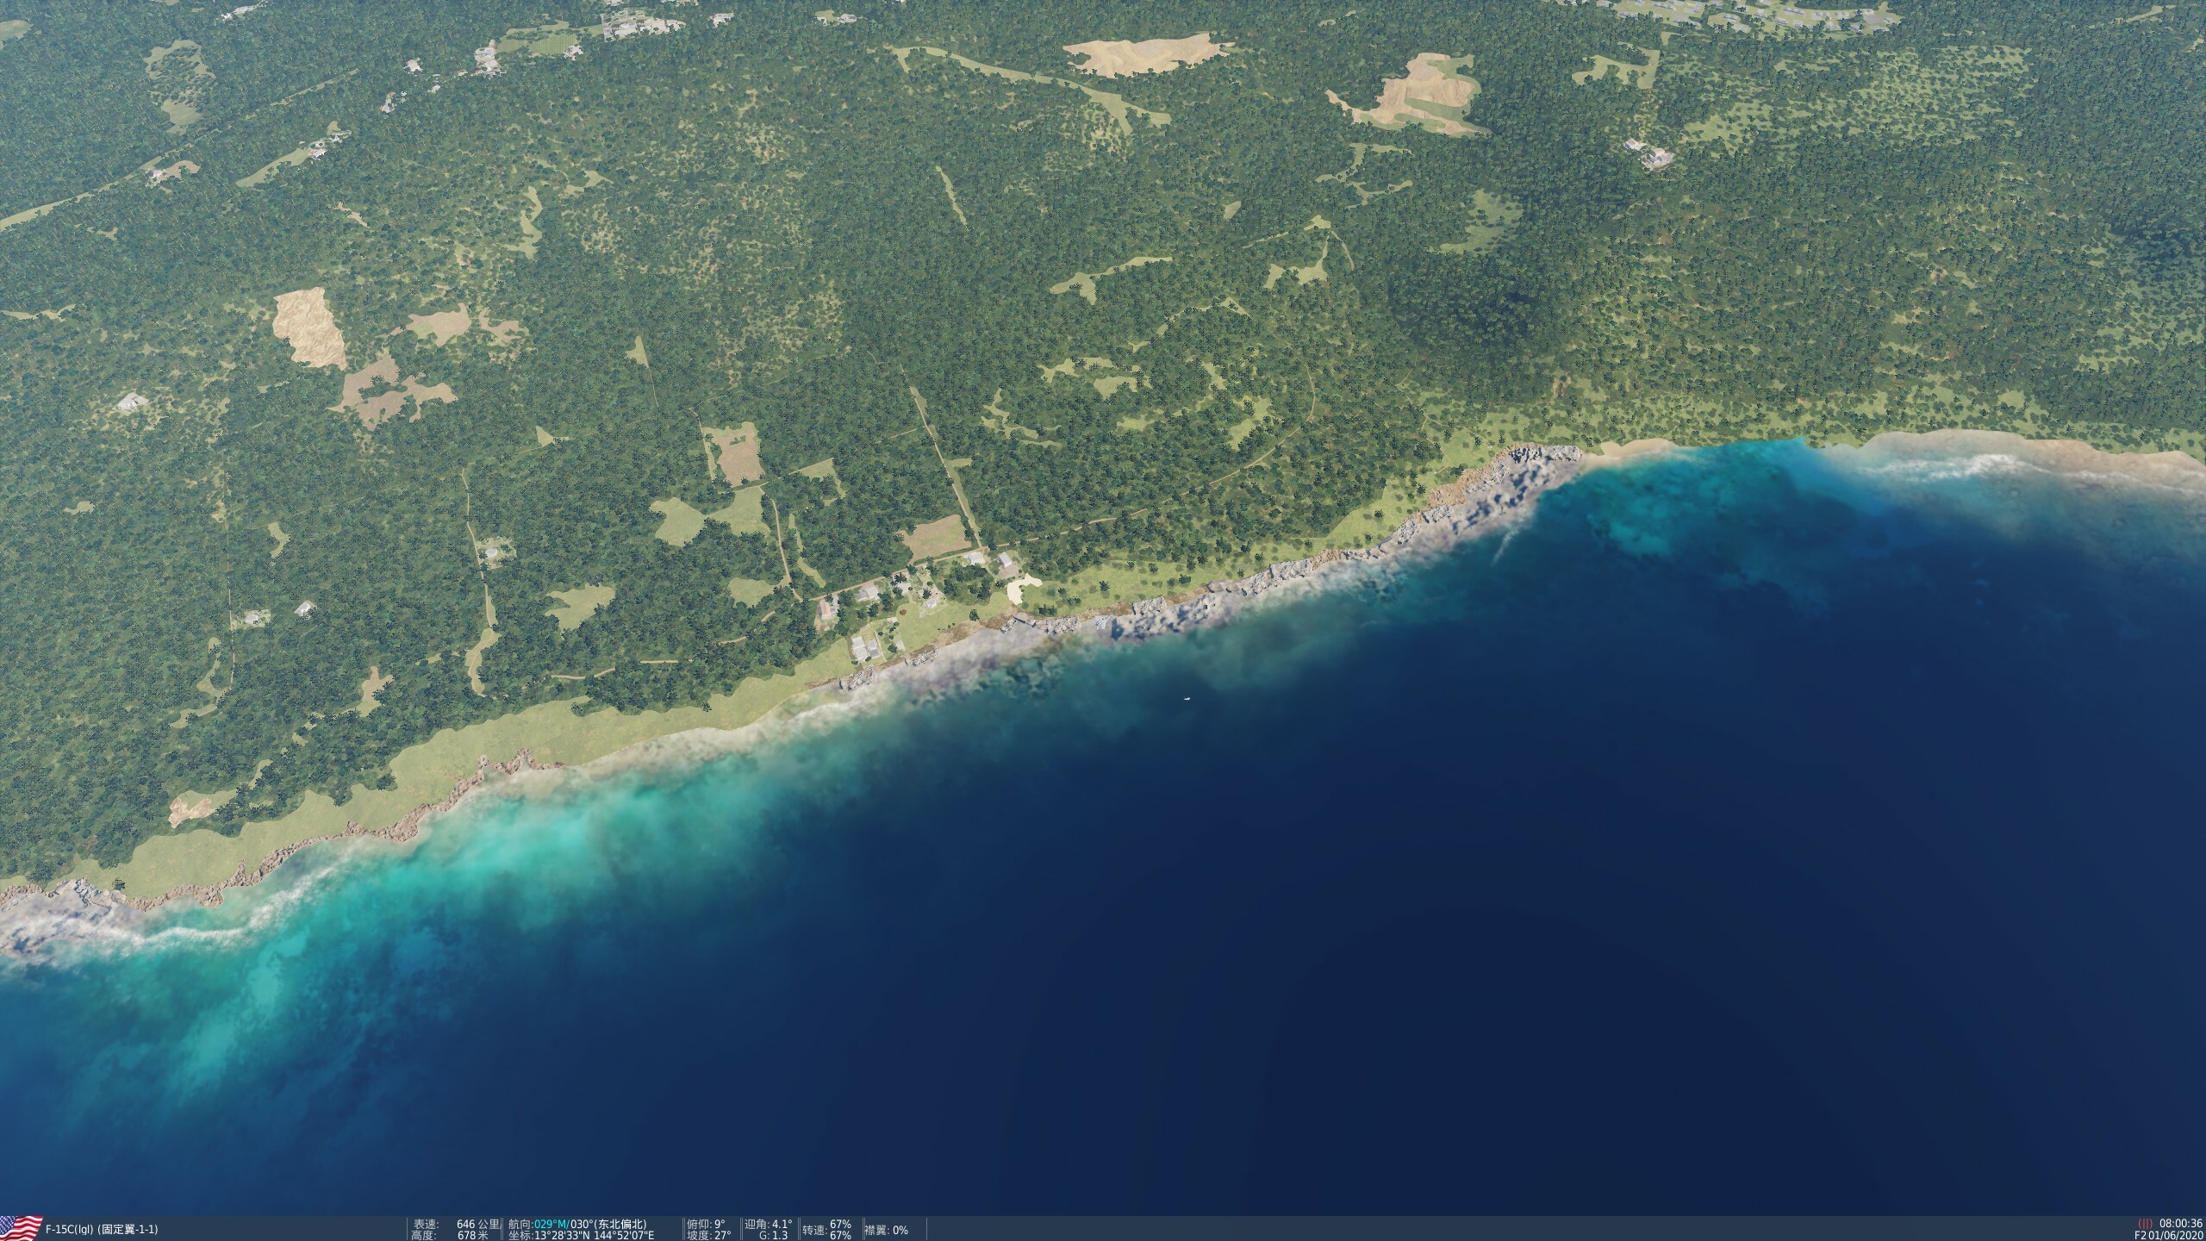Click the 高度 678 米 altitude readout
Image resolution: width=2206 pixels, height=1241 pixels.
(451, 1235)
